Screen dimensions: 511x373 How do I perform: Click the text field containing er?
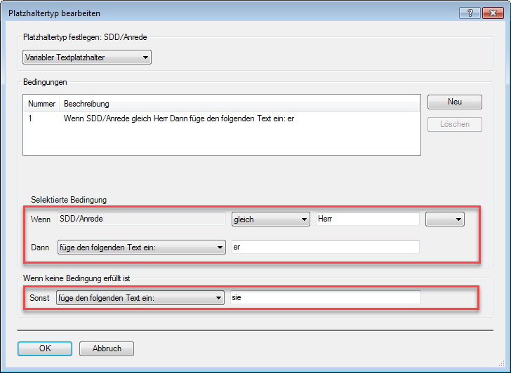(x=325, y=247)
